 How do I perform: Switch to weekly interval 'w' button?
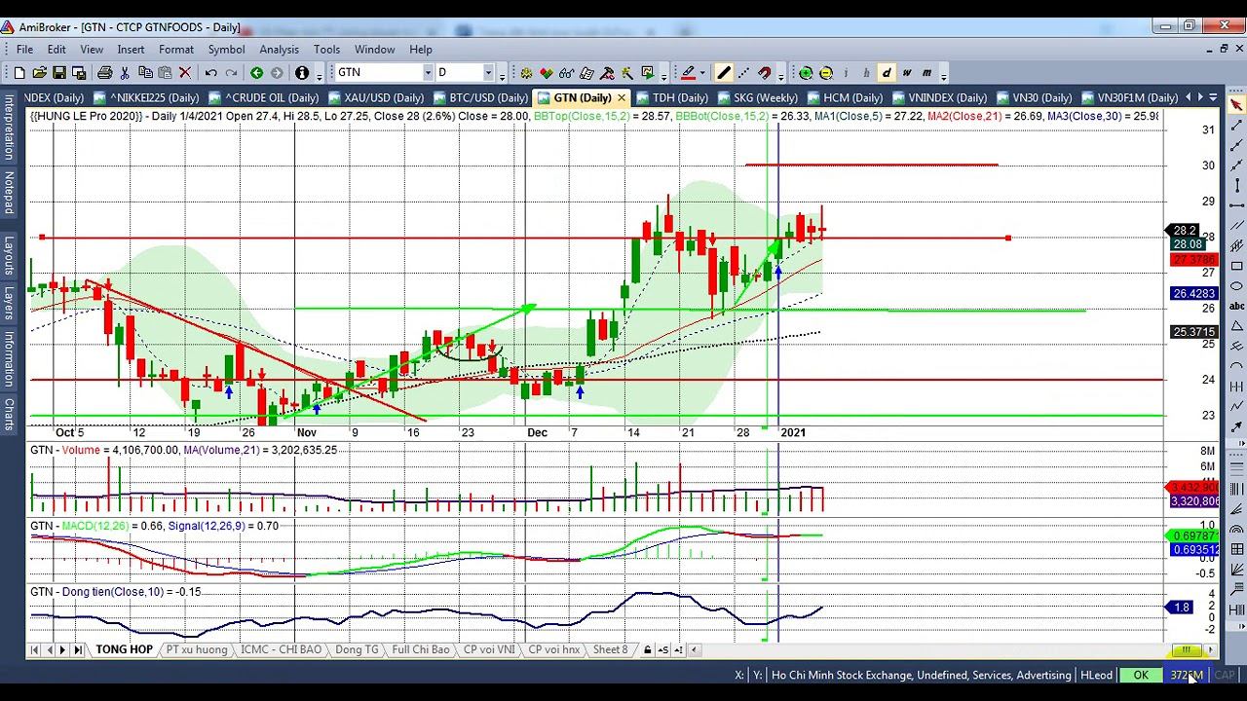click(907, 73)
